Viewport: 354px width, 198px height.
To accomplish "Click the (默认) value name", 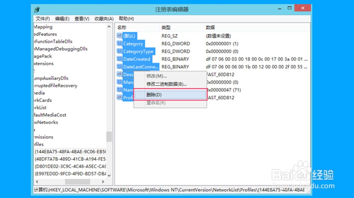I will [129, 36].
